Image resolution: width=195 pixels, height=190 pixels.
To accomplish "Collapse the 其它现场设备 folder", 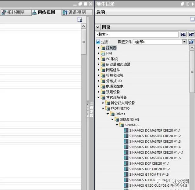I will pos(98,97).
